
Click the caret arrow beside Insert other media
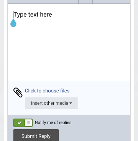click(71, 103)
